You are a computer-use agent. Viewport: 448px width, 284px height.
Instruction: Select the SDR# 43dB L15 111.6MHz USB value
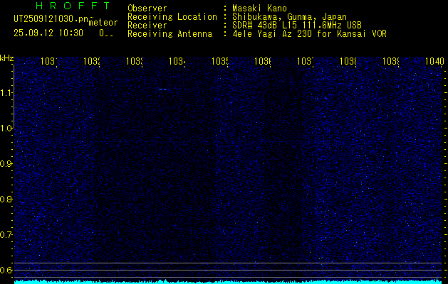point(297,26)
